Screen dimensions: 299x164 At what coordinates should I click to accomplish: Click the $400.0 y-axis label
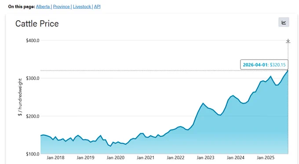coord(33,41)
